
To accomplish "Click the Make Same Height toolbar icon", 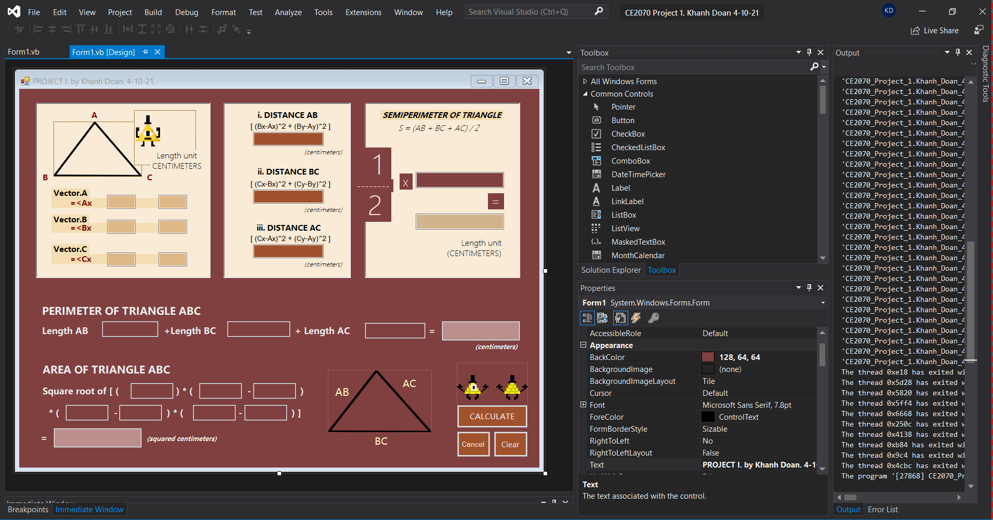I will (142, 30).
